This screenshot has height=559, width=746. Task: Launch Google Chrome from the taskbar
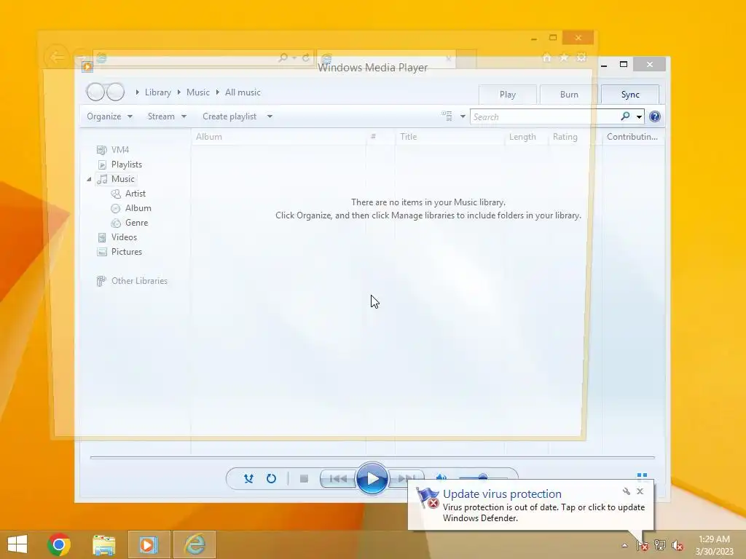coord(58,544)
